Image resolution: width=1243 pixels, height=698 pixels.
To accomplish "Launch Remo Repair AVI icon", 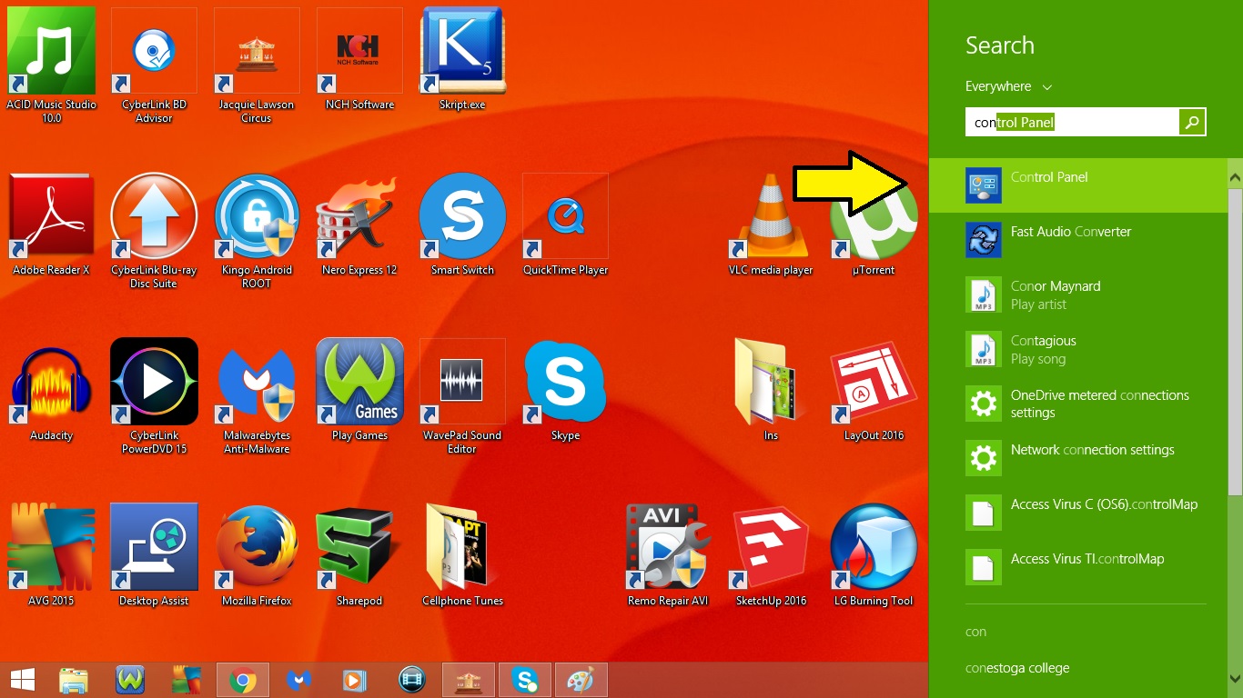I will pyautogui.click(x=668, y=547).
